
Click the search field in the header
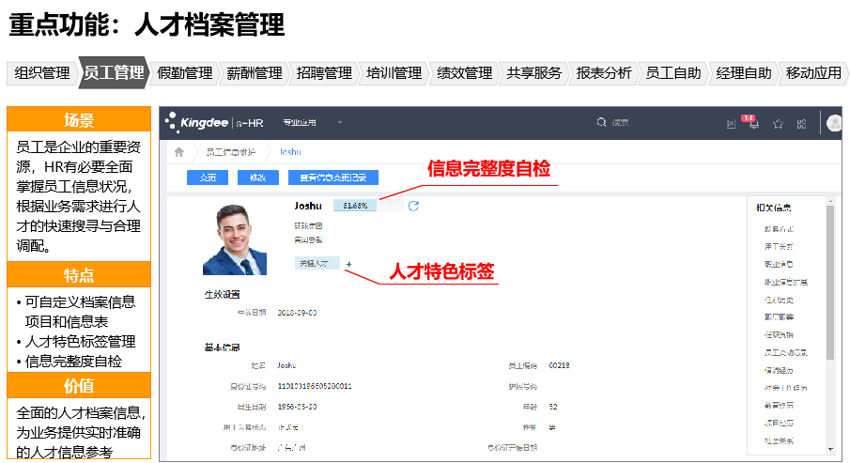[x=621, y=122]
